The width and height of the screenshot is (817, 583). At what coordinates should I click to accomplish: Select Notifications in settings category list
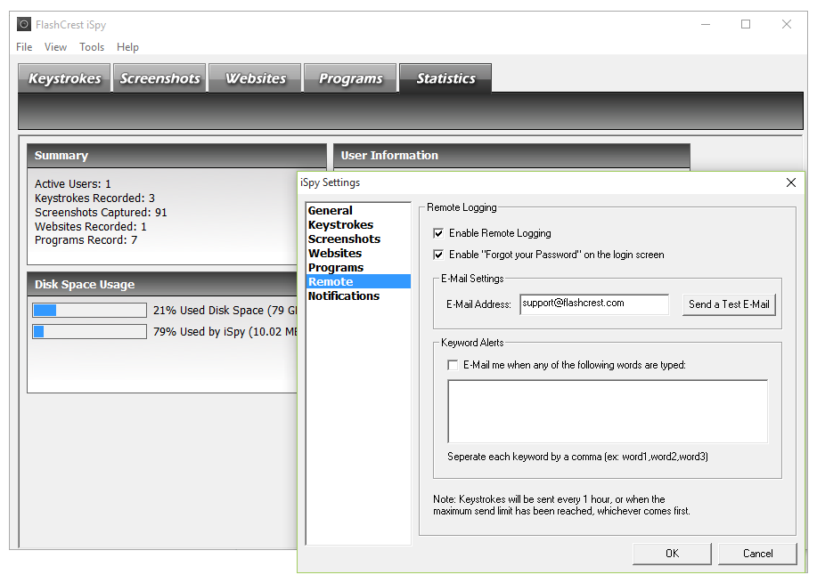click(x=344, y=296)
